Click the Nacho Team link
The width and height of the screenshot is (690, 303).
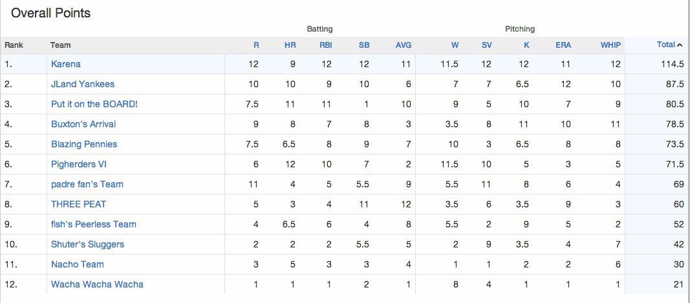77,264
